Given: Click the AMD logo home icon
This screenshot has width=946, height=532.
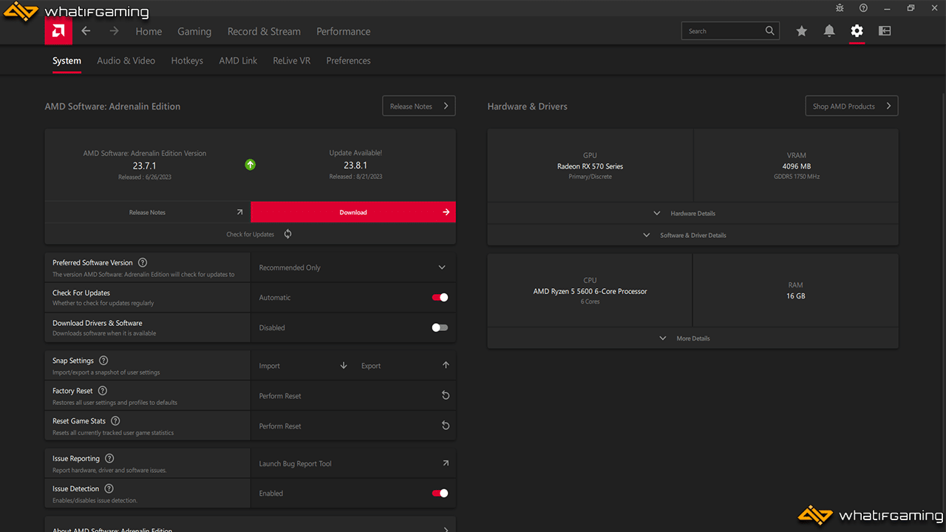Looking at the screenshot, I should [x=58, y=31].
